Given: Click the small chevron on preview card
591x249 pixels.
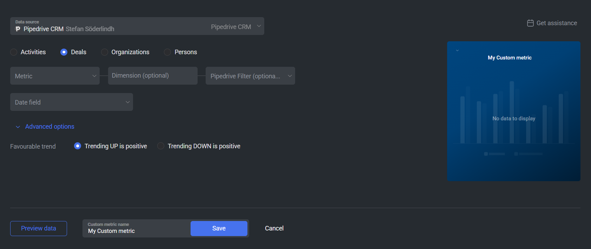Looking at the screenshot, I should [457, 50].
